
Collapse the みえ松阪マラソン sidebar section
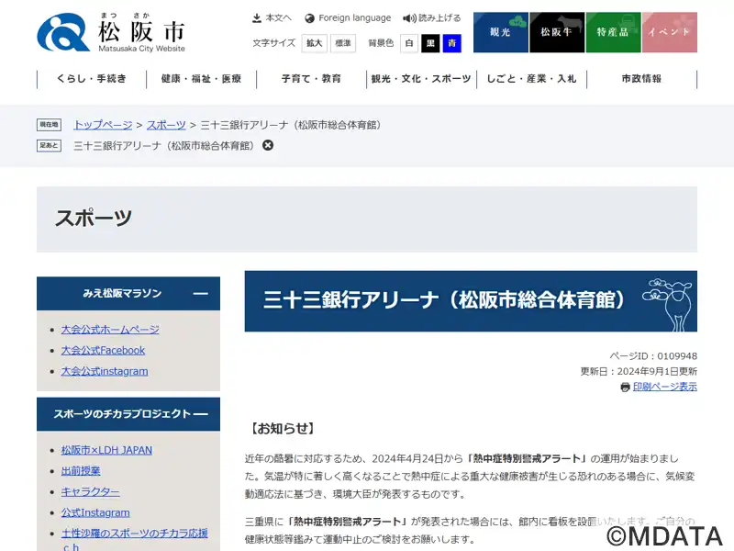pyautogui.click(x=200, y=294)
